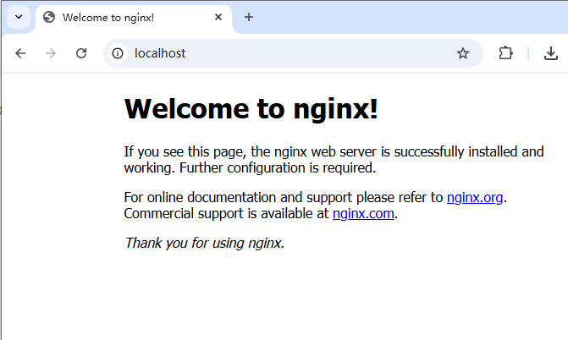
Task: Follow the nginx.org link
Action: pyautogui.click(x=475, y=198)
